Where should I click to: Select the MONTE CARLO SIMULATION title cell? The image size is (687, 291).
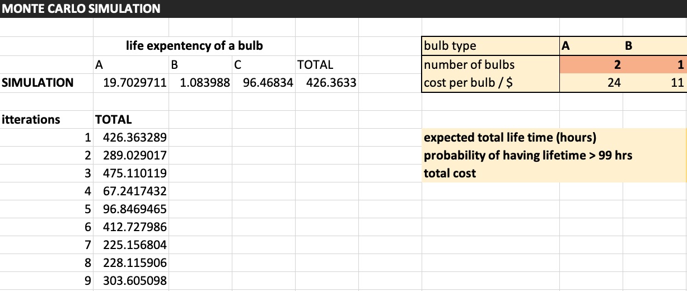81,9
